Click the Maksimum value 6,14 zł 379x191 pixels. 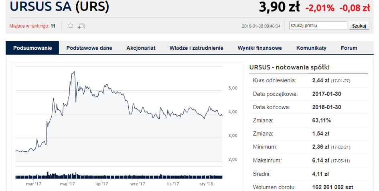pos(320,160)
